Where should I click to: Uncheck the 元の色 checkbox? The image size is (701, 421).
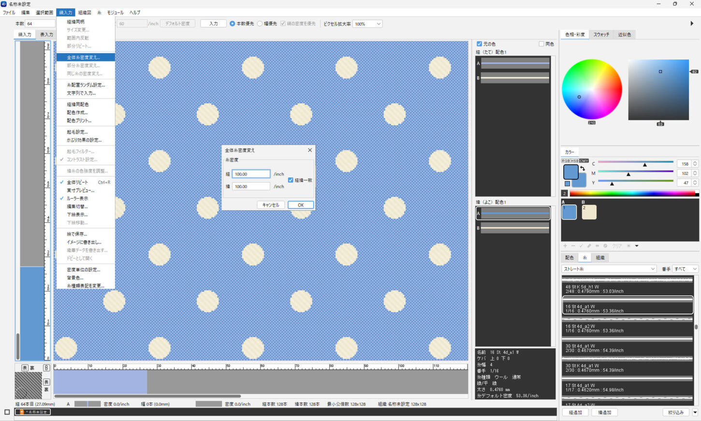click(x=479, y=44)
